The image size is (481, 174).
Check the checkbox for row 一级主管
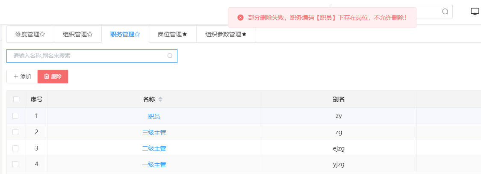tap(15, 164)
